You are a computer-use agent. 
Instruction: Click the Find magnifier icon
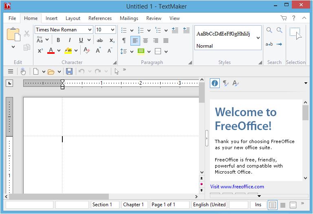(269, 30)
